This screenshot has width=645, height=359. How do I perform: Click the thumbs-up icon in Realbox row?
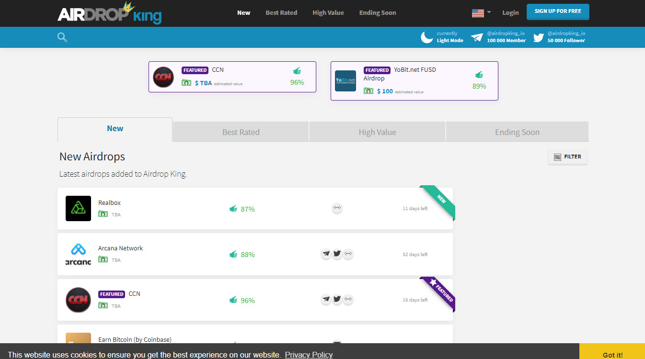pyautogui.click(x=233, y=209)
